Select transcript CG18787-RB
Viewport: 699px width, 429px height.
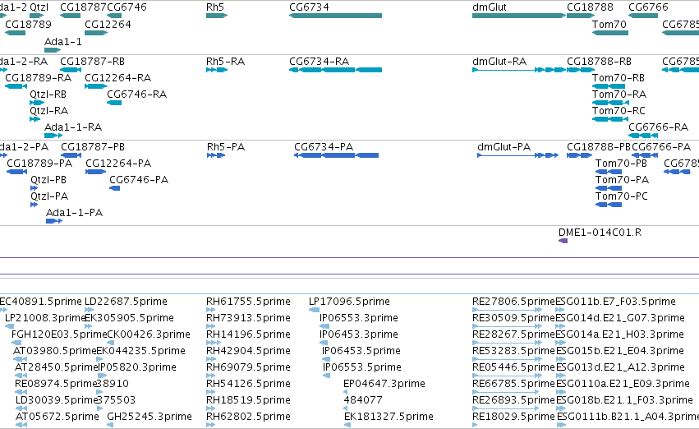pyautogui.click(x=92, y=62)
